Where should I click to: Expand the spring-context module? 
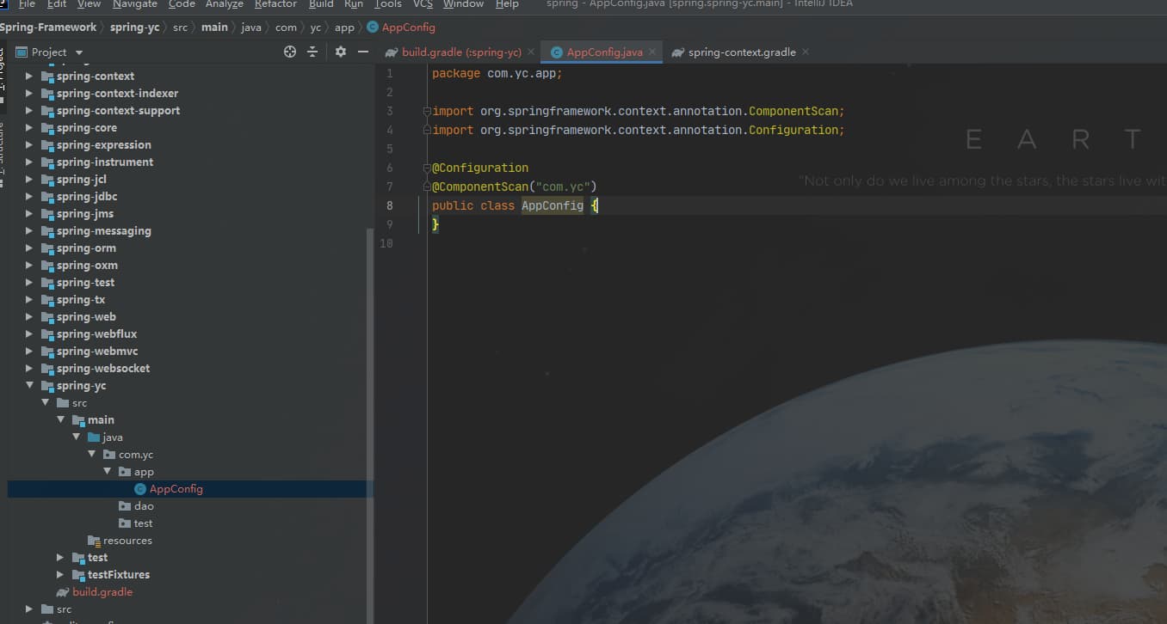click(x=29, y=76)
